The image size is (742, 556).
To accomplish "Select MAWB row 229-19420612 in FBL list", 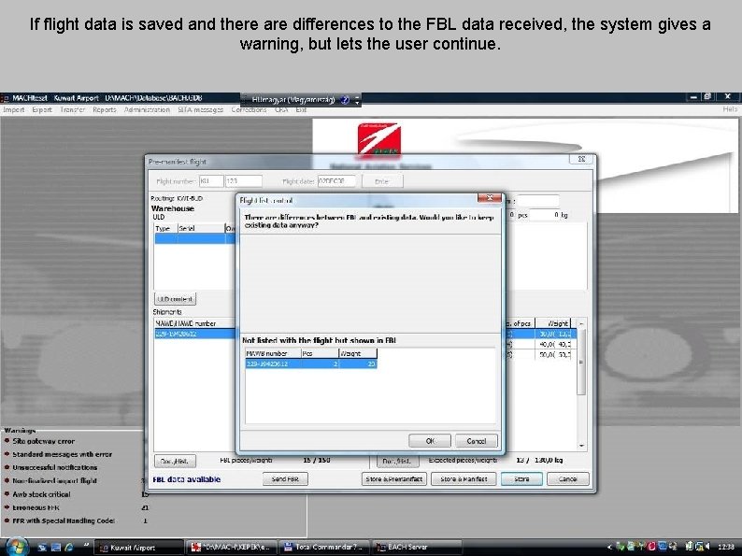I will coord(311,364).
